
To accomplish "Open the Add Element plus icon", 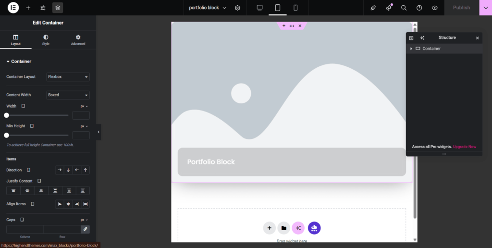I will 28,8.
